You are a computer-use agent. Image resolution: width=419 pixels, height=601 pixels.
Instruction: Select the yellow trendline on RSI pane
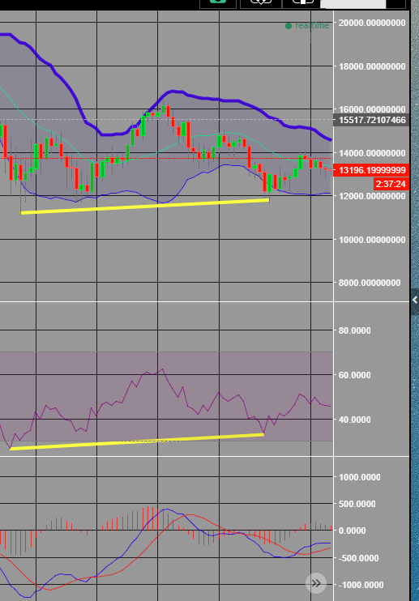137,441
